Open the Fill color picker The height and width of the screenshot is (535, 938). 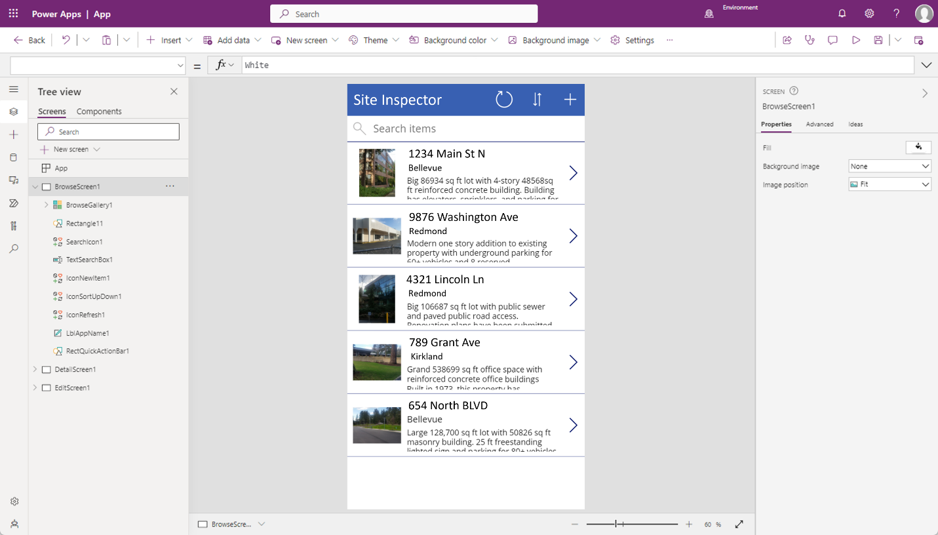click(918, 148)
